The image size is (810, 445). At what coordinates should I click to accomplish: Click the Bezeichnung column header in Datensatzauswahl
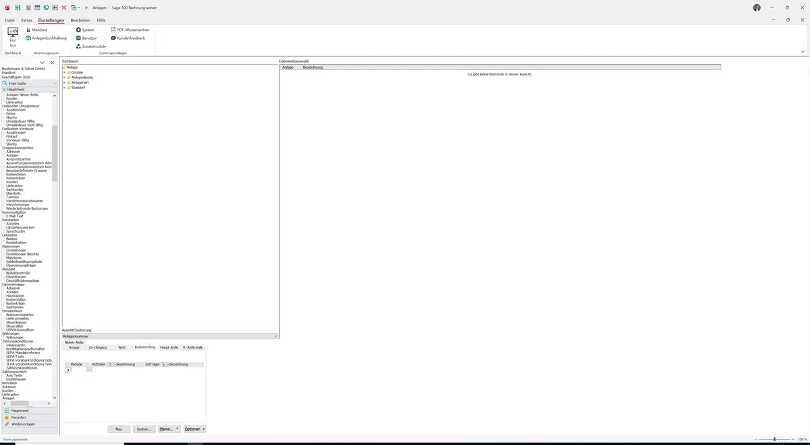click(511, 67)
